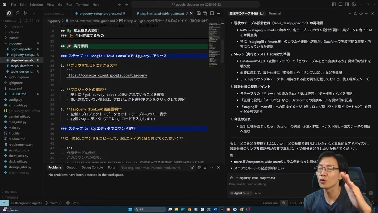This screenshot has height=213, width=378.
Task: Open the Search view icon
Action: tap(17, 13)
